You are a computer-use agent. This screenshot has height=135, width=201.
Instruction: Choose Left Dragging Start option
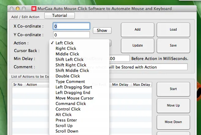[x=73, y=87]
